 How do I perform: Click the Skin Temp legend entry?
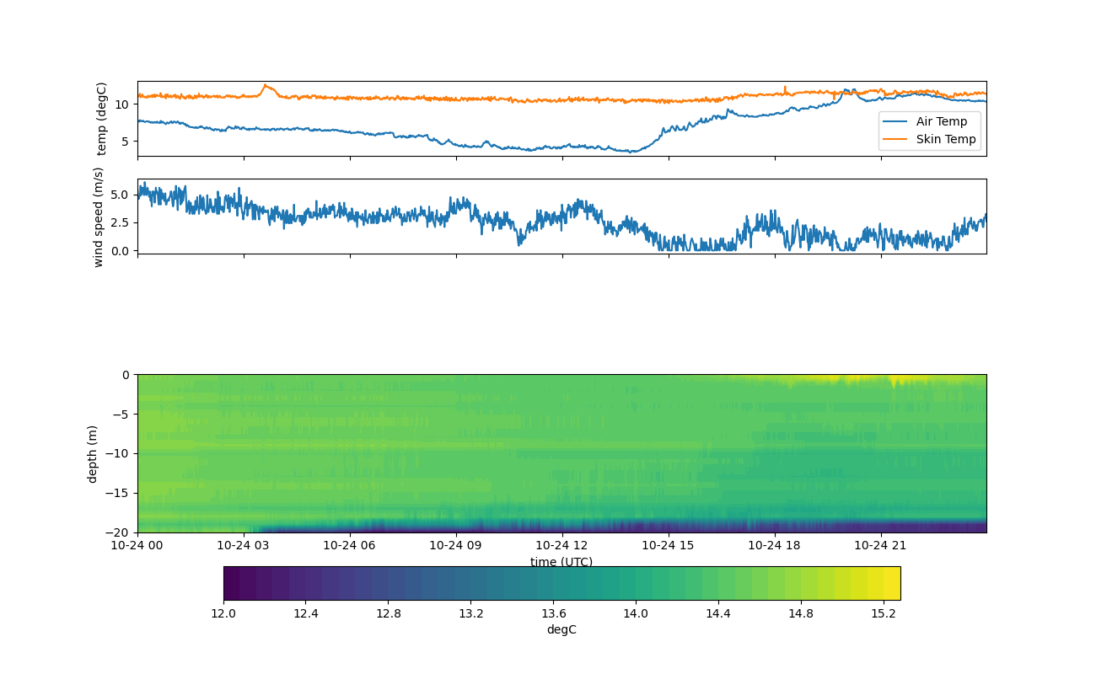[946, 139]
